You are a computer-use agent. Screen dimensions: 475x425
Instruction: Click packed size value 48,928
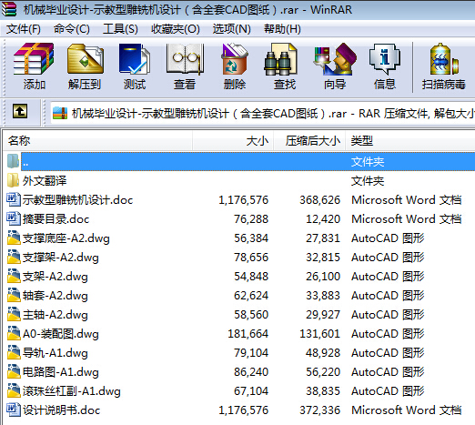pyautogui.click(x=323, y=353)
